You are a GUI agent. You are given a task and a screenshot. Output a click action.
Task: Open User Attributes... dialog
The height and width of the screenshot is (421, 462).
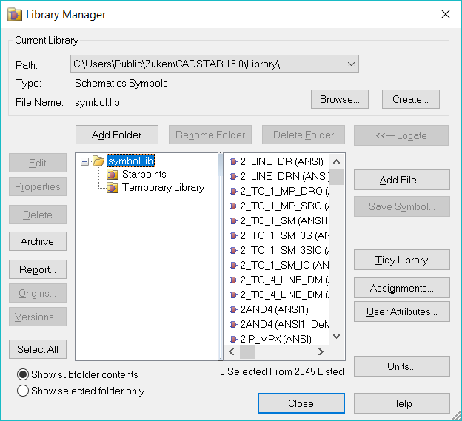[x=401, y=311]
